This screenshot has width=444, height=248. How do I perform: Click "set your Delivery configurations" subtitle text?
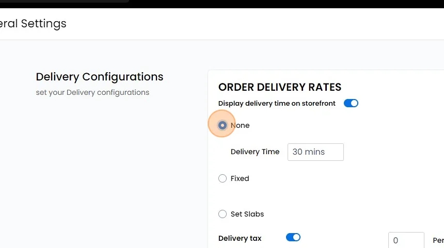pyautogui.click(x=92, y=92)
